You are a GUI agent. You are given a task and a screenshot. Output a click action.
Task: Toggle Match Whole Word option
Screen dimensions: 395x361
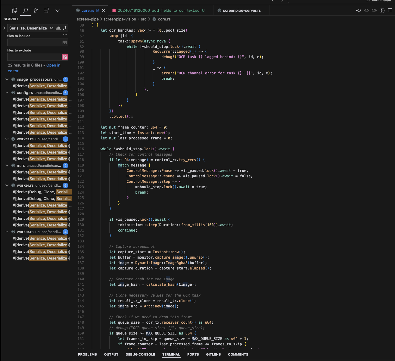[x=58, y=28]
